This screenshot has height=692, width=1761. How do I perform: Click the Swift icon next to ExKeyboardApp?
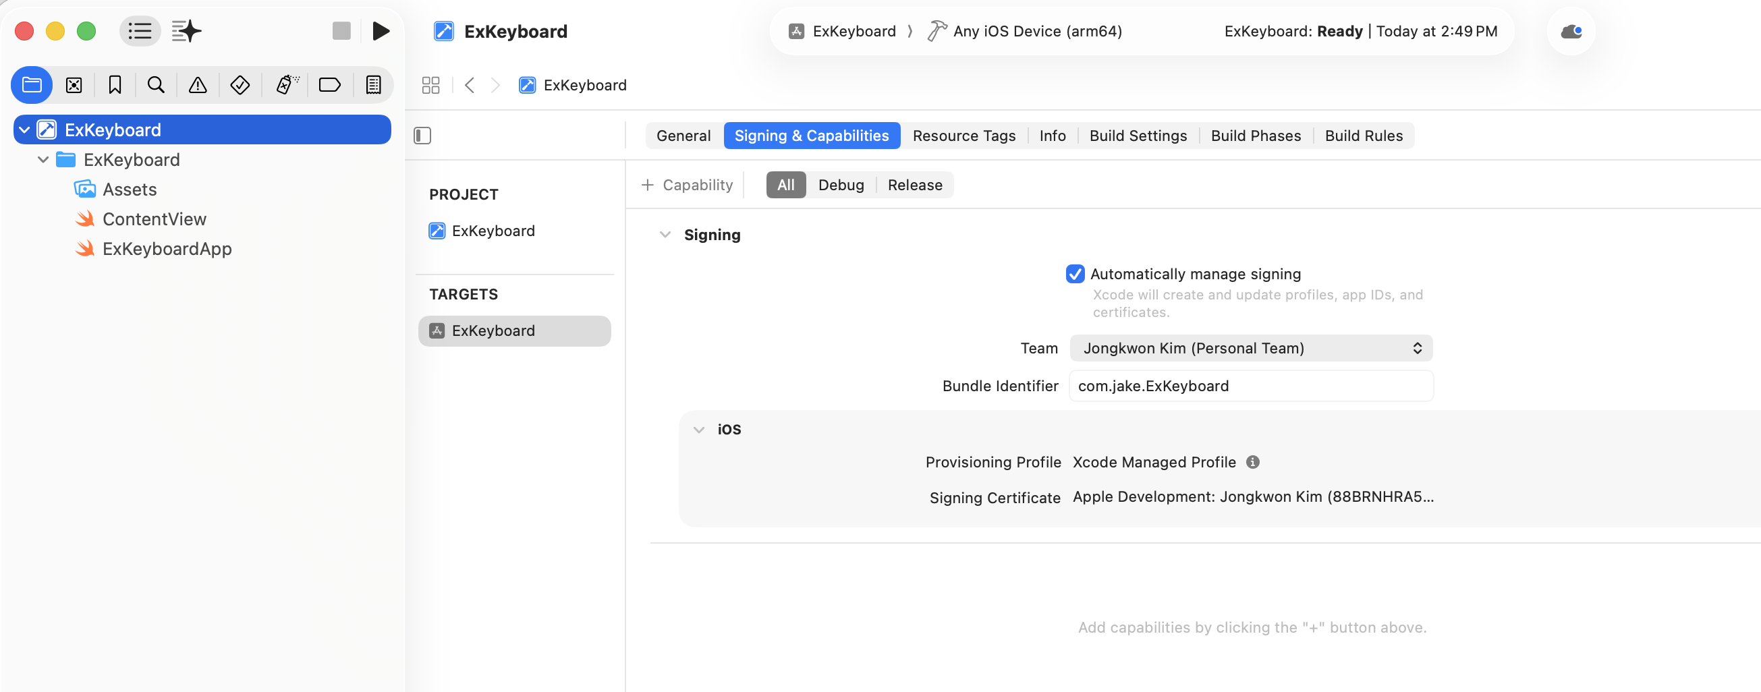[x=85, y=248]
